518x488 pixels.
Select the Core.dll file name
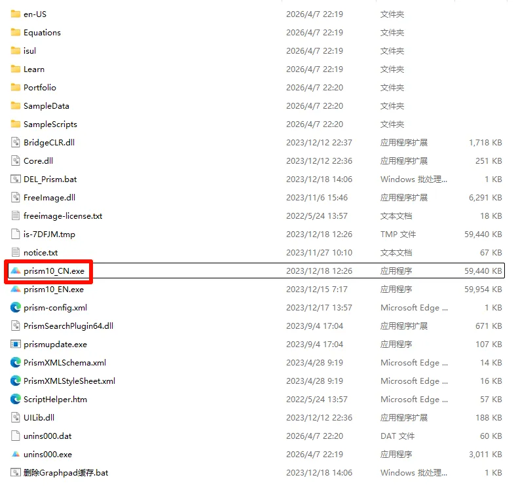pyautogui.click(x=39, y=161)
